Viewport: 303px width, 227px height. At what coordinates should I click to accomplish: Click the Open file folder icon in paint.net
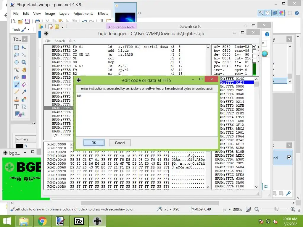(x=20, y=21)
